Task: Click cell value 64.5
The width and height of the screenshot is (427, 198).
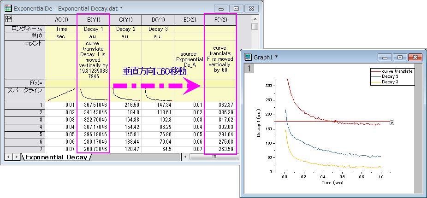Action: tap(158, 149)
